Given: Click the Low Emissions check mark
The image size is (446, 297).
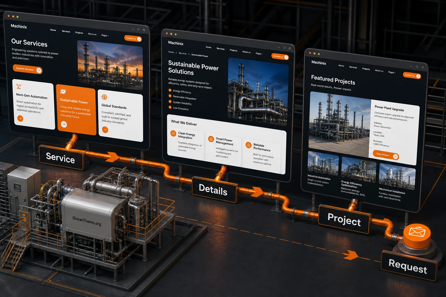Looking at the screenshot, I should pos(170,107).
